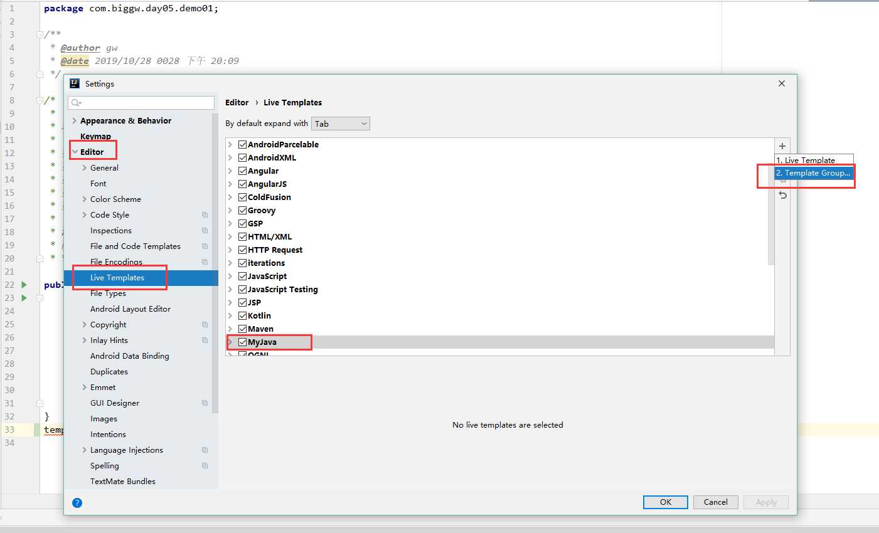Click the Editor breadcrumb in header
This screenshot has height=533, width=879.
237,102
